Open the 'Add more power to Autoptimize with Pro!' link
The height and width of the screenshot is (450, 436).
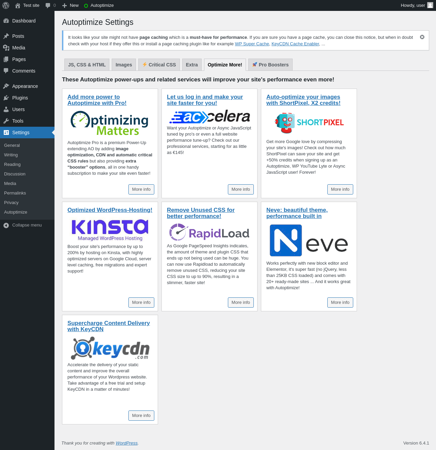coord(97,100)
